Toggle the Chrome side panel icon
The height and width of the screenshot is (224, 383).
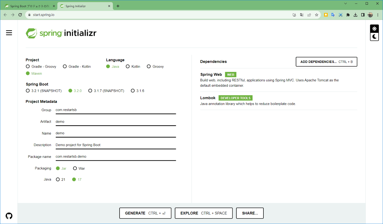pyautogui.click(x=363, y=15)
